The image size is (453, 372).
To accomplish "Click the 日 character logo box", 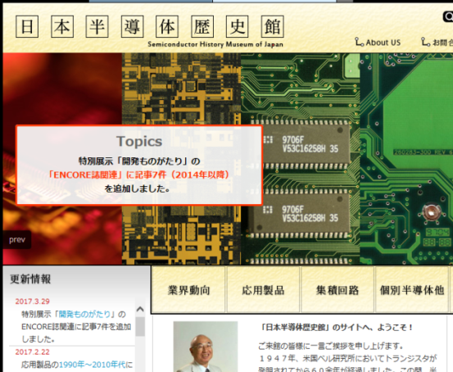I will [27, 26].
